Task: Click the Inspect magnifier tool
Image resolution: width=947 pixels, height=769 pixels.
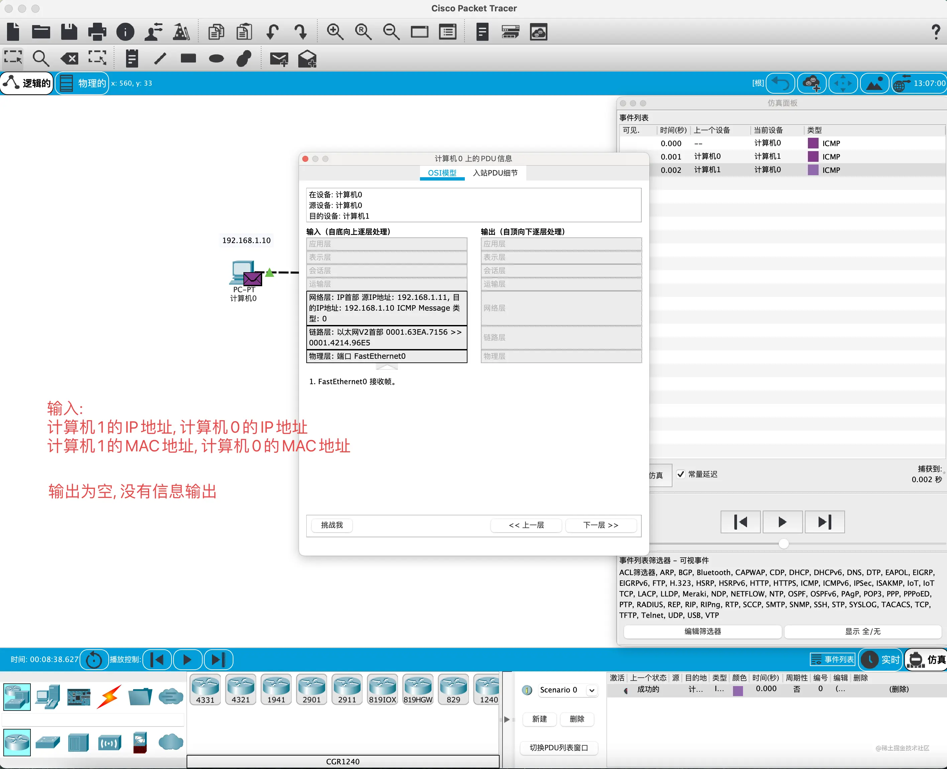Action: pyautogui.click(x=41, y=59)
